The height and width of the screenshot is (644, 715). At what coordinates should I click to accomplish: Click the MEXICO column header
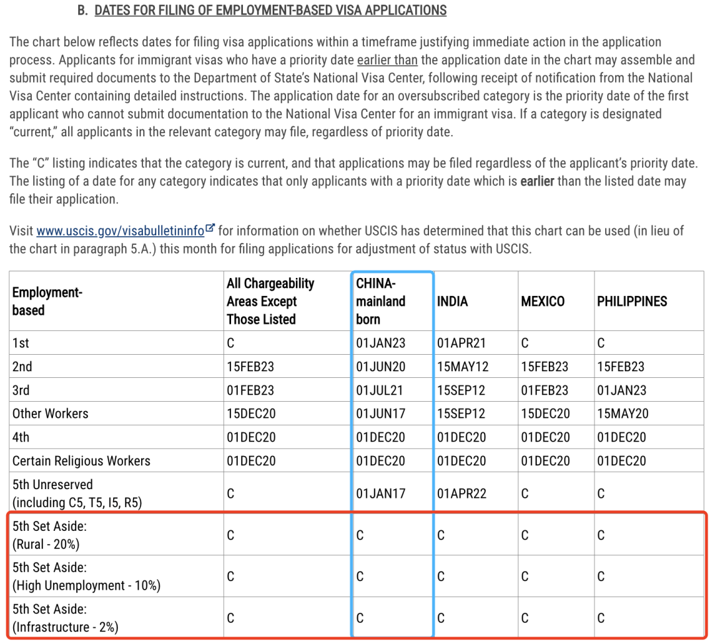click(x=542, y=301)
